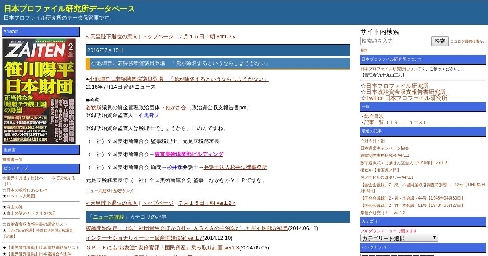Open the 日本プロファイル研究所データベース site title

[69, 9]
